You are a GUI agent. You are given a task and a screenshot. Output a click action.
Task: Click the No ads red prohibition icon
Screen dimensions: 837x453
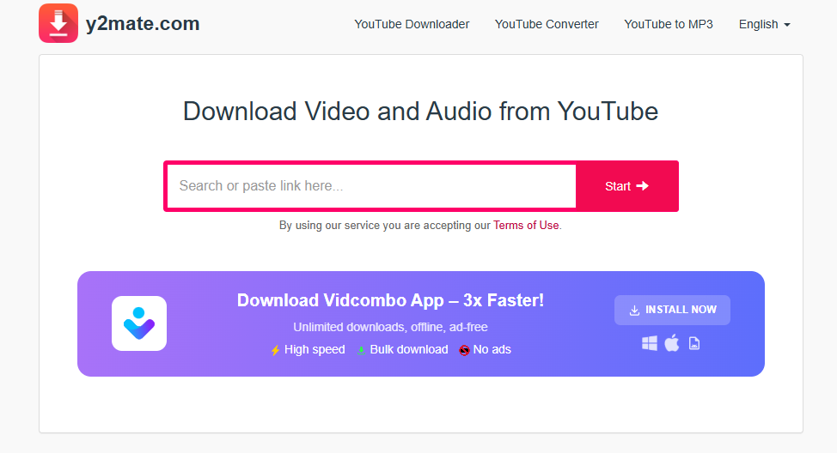coord(464,350)
